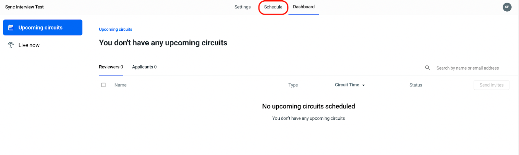Click the calendar icon beside Upcoming circuits

[x=11, y=28]
